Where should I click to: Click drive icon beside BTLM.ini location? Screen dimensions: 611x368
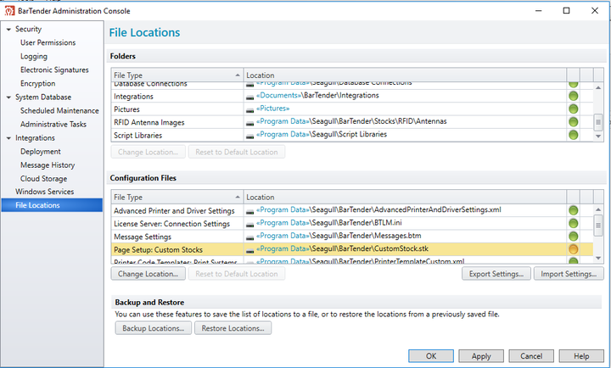tap(249, 225)
